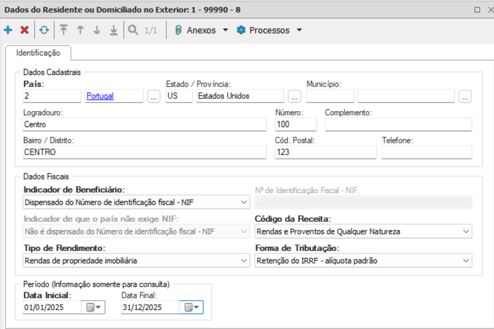Expand the Indicador de Beneficiário dropdown
494x329 pixels.
(244, 202)
